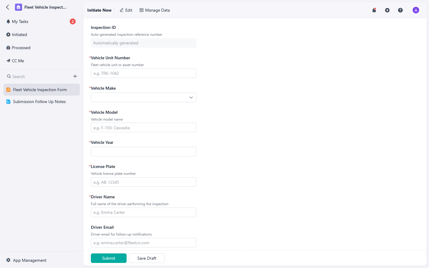Click the orange Fleet Vehicle Inspection Form icon
The width and height of the screenshot is (429, 268).
(8, 90)
